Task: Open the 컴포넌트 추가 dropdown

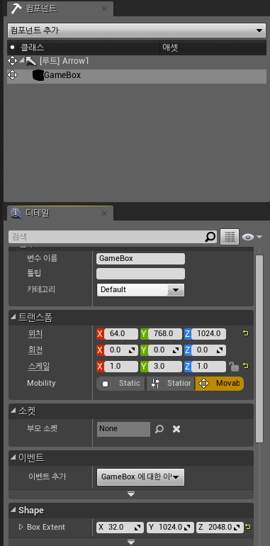Action: (137, 30)
